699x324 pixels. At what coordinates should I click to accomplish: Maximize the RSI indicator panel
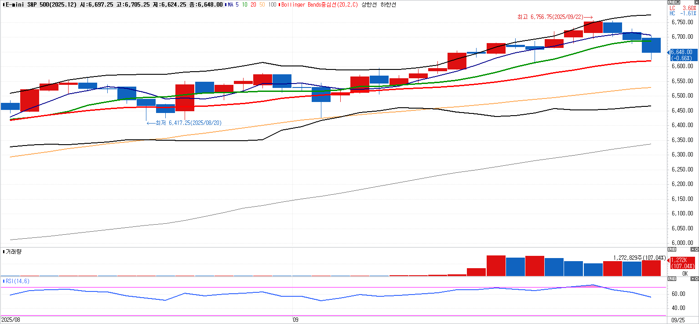pos(692,279)
